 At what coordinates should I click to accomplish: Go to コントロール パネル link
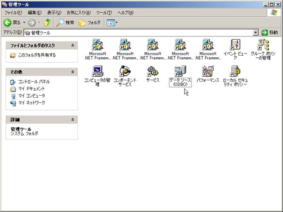point(34,82)
